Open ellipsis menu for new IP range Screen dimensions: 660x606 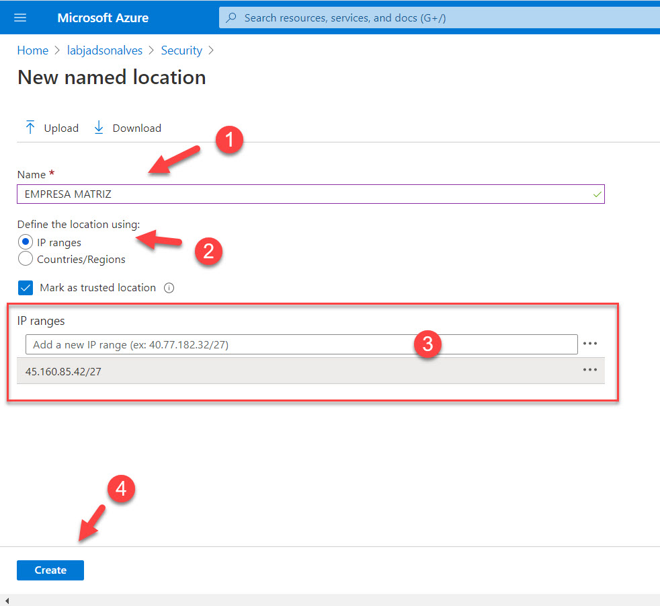(590, 344)
